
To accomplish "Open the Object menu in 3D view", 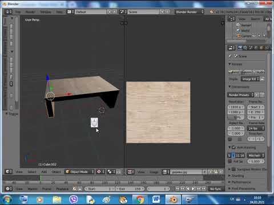I will pyautogui.click(x=56, y=172).
